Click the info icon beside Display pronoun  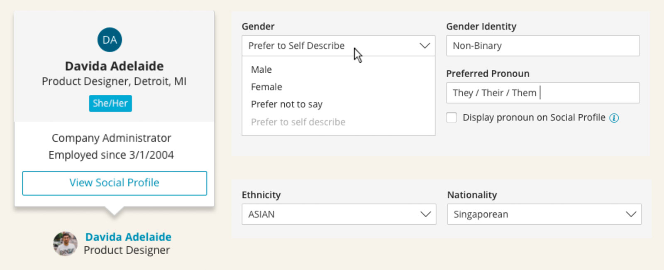click(614, 118)
